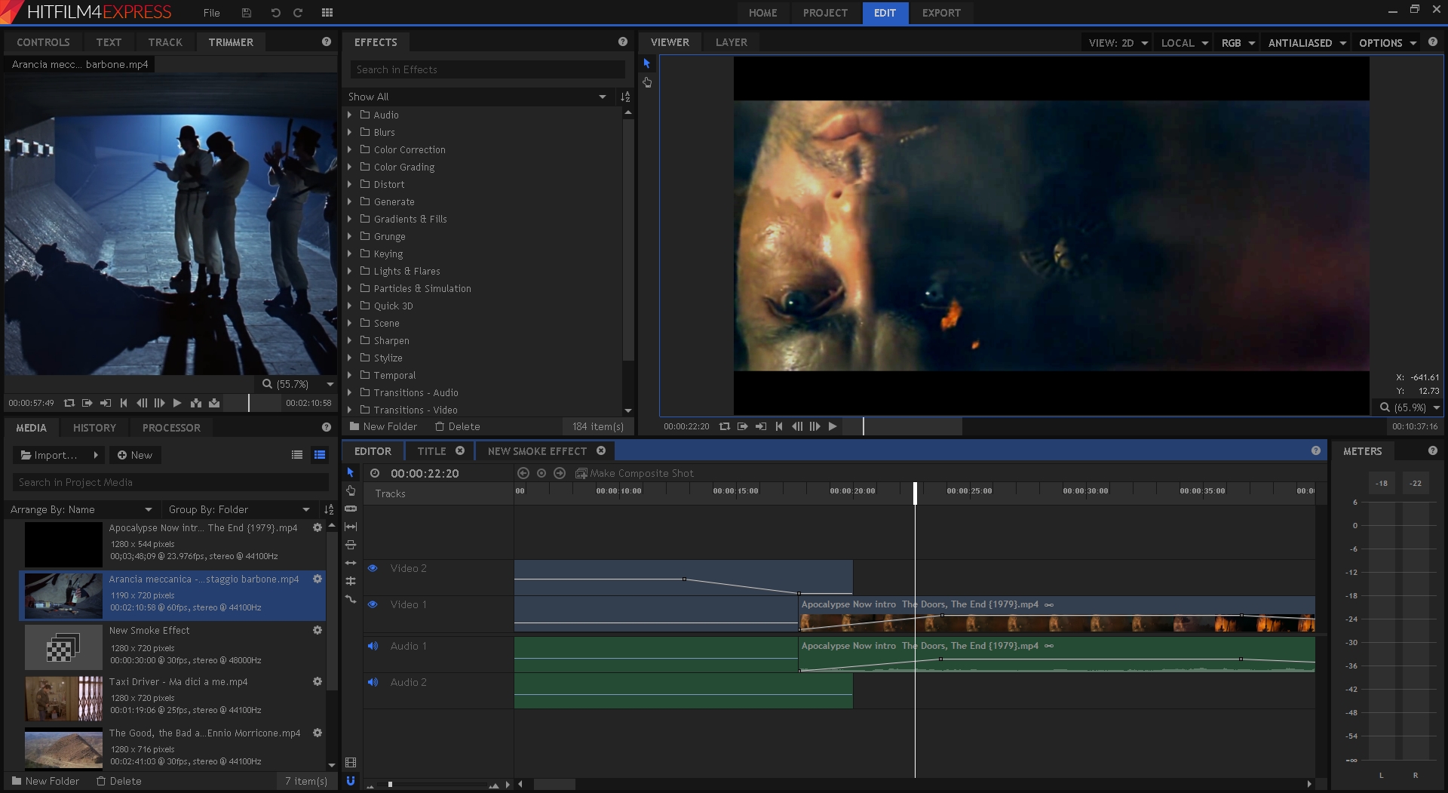Mute the Audio 2 track
The height and width of the screenshot is (793, 1448).
point(373,682)
